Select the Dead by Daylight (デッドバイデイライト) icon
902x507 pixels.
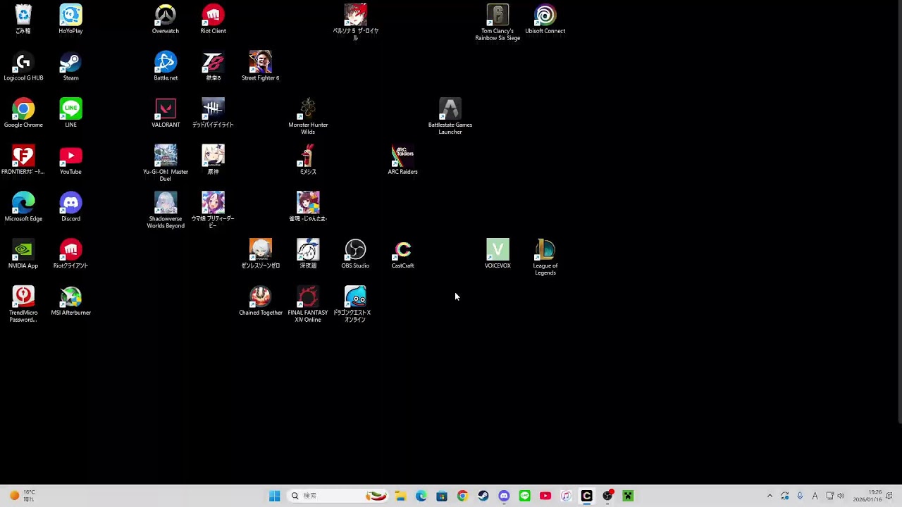coord(213,113)
